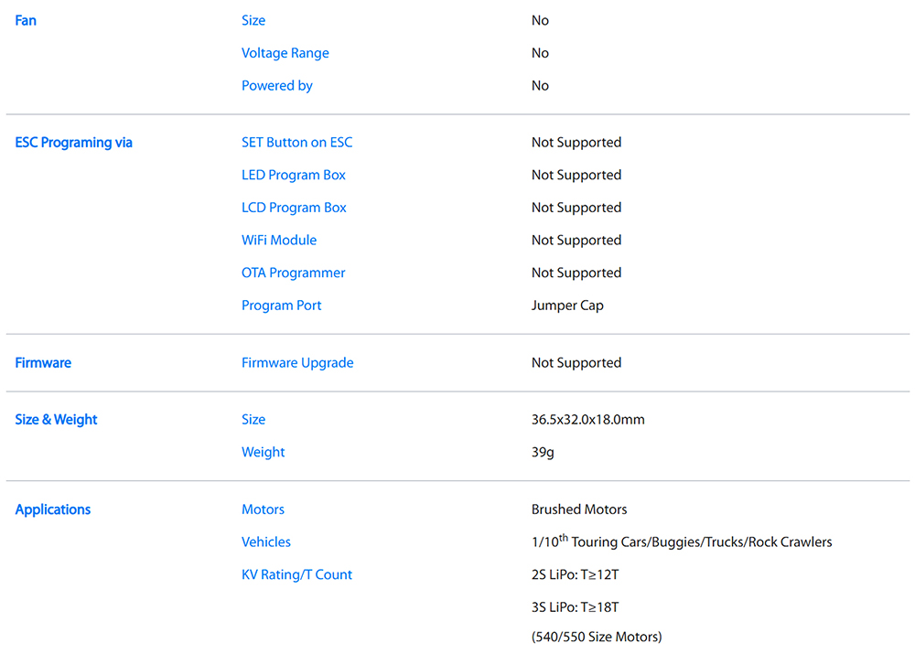The height and width of the screenshot is (654, 915).
Task: Click the Applications category heading
Action: pyautogui.click(x=53, y=509)
